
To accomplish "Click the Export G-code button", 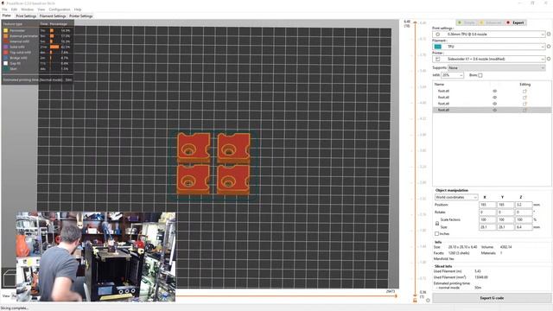I will (x=492, y=298).
